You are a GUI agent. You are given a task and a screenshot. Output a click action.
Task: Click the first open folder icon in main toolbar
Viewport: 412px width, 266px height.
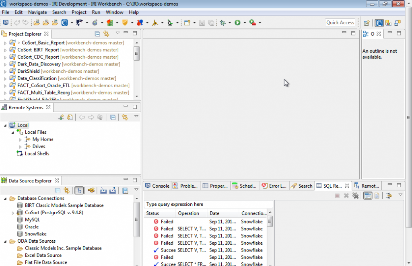pyautogui.click(x=37, y=23)
